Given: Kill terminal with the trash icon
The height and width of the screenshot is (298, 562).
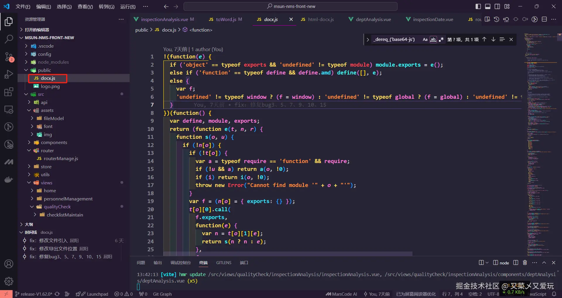Looking at the screenshot, I should click(525, 263).
